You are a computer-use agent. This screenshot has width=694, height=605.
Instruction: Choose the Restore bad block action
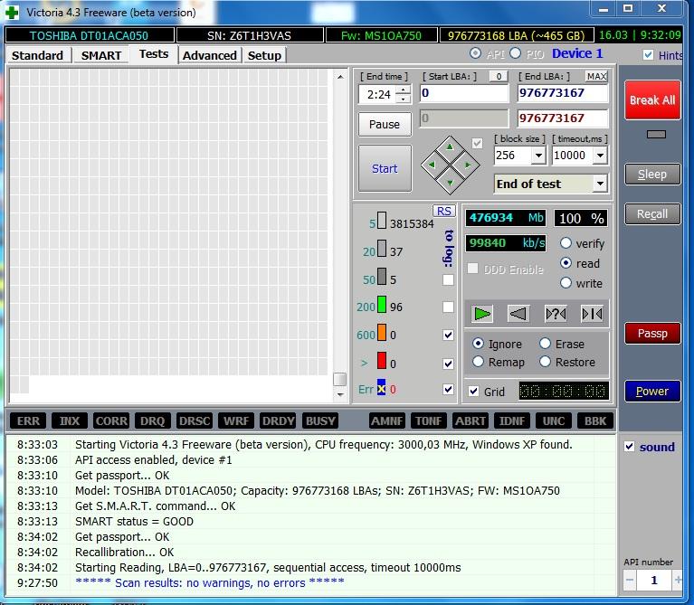[546, 362]
